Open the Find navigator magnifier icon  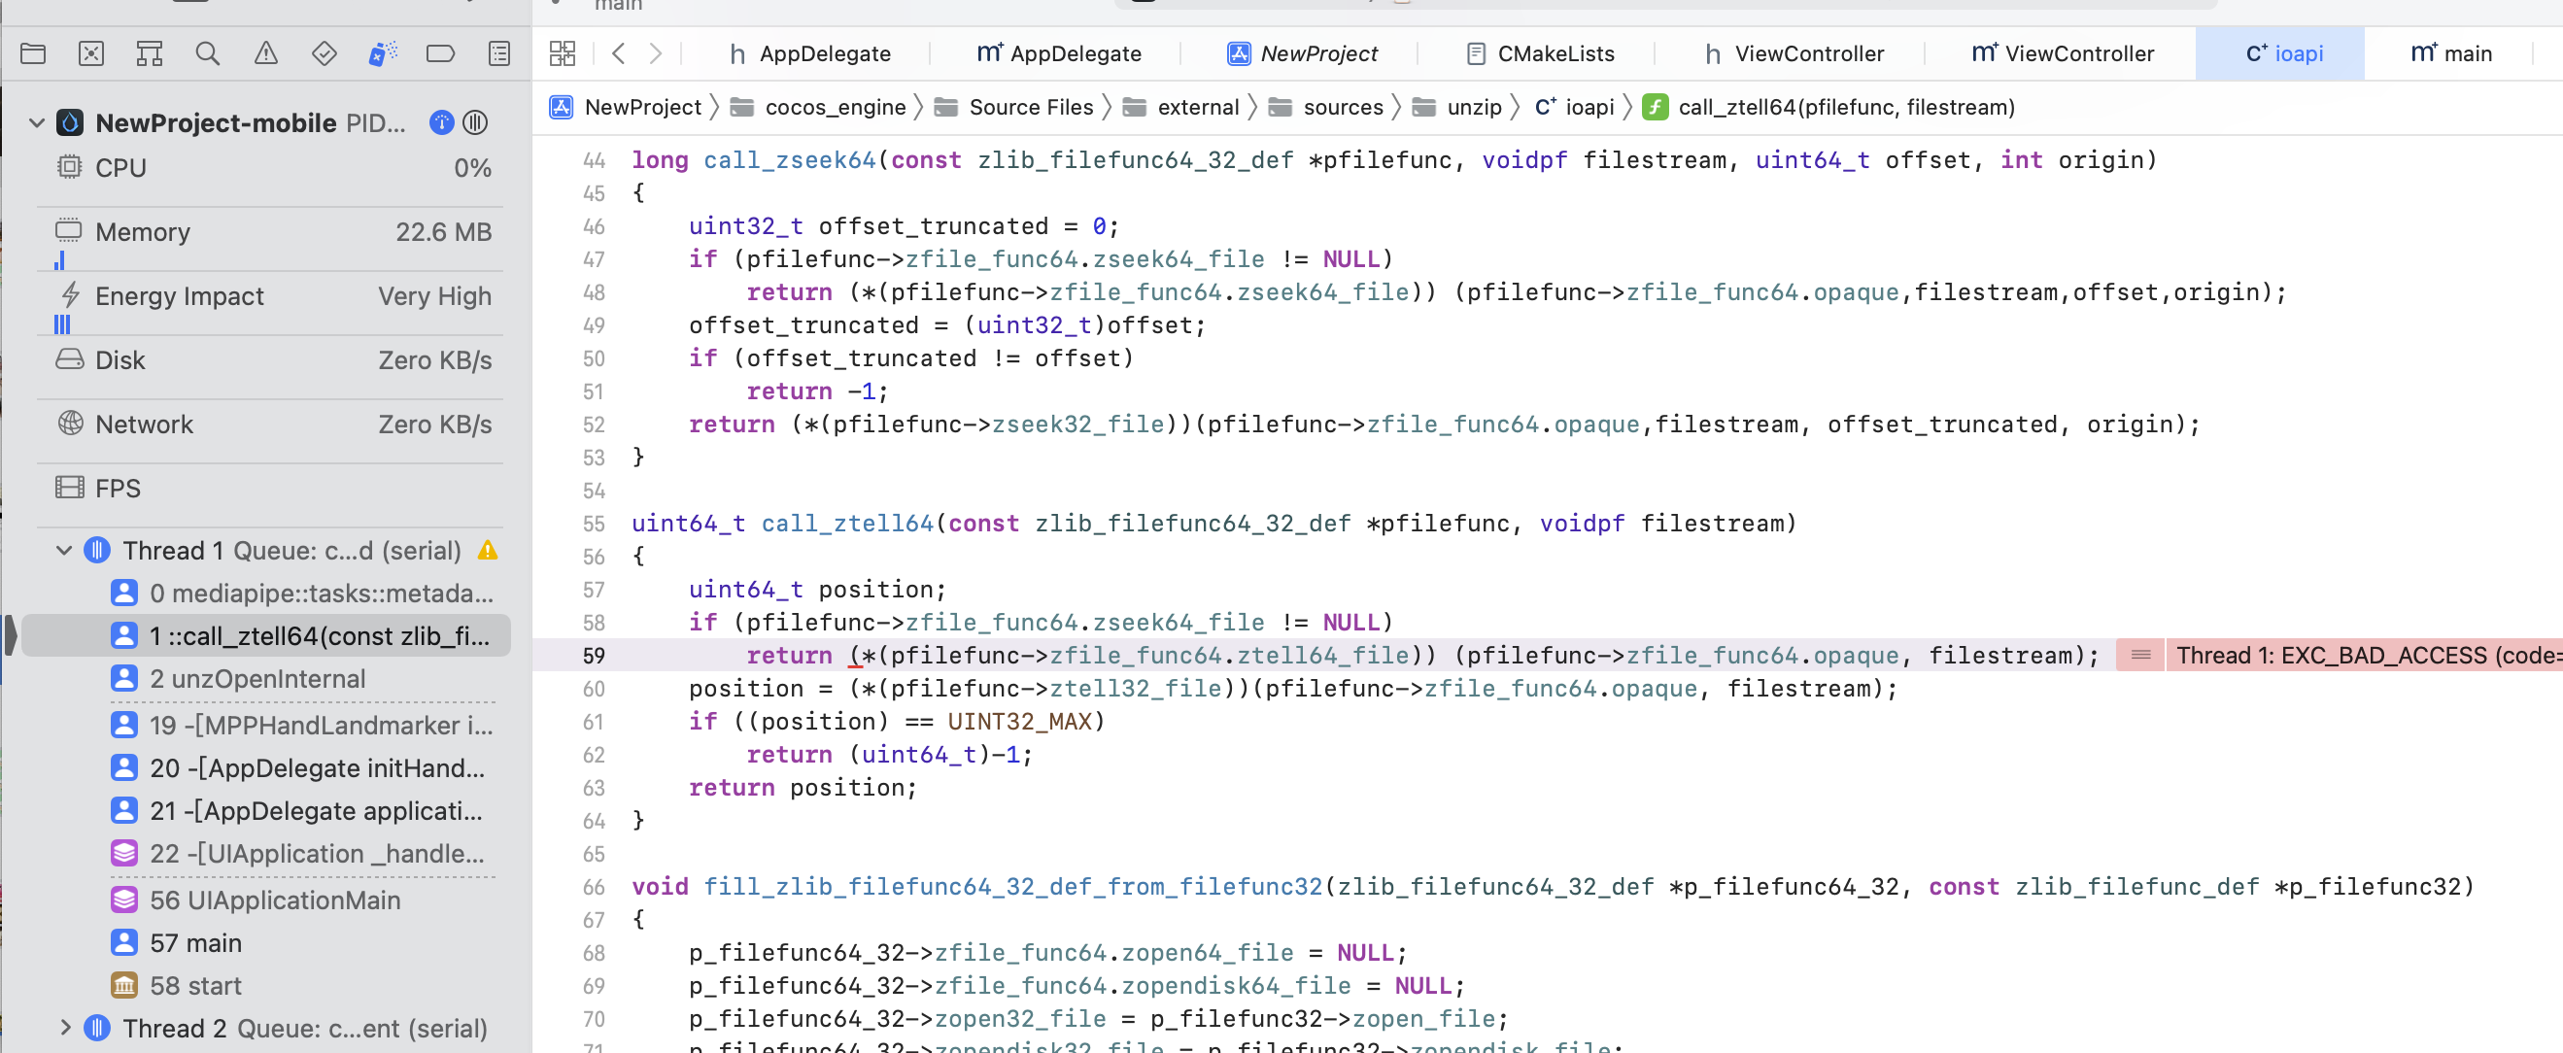click(207, 53)
